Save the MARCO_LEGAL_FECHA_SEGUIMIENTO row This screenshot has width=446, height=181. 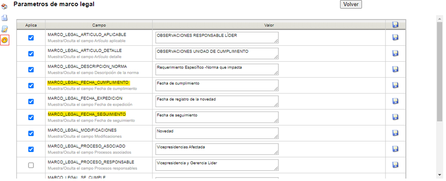coord(395,117)
